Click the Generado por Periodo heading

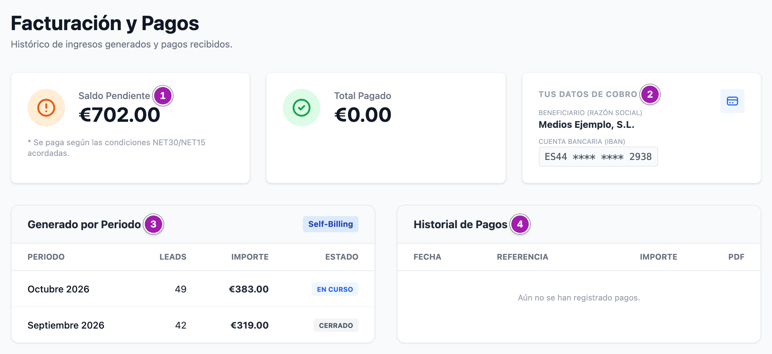84,224
